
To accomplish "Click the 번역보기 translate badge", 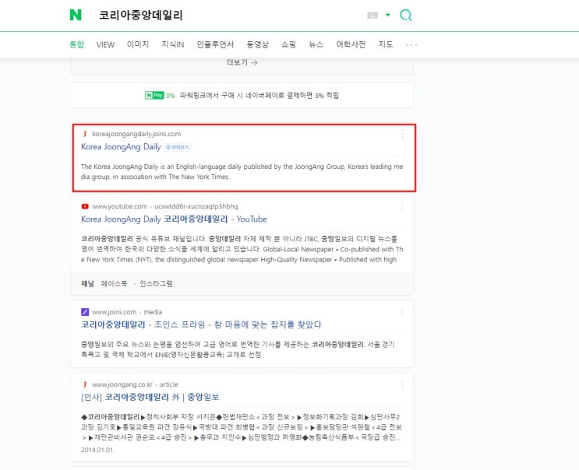I will click(177, 147).
